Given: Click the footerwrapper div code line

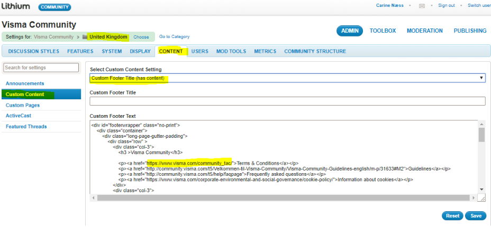Looking at the screenshot, I should [135, 125].
